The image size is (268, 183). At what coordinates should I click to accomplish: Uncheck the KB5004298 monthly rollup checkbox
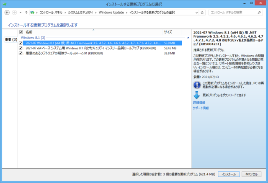point(21,48)
